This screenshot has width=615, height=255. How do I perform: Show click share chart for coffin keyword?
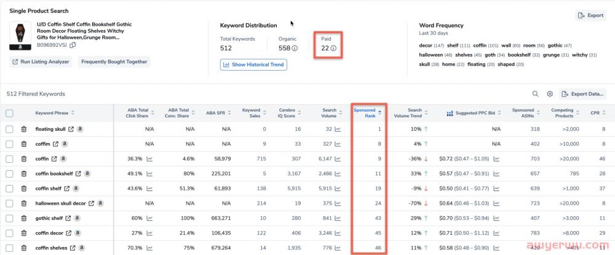point(149,159)
